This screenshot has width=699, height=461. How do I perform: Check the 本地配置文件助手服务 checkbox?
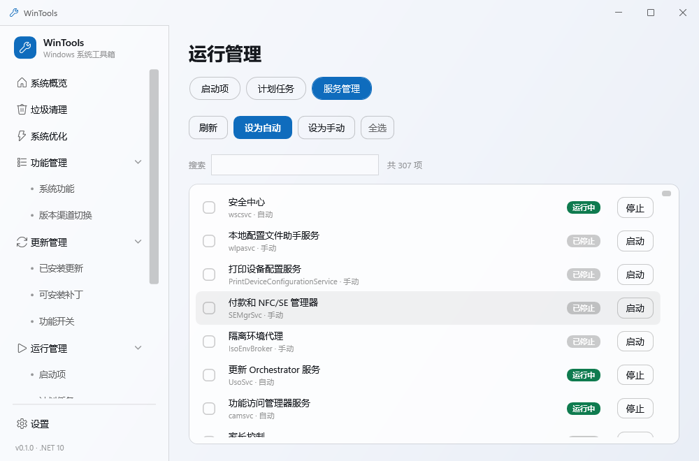(x=209, y=241)
